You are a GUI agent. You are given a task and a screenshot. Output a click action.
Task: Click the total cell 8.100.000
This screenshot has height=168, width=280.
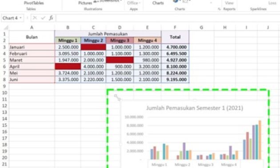175,67
